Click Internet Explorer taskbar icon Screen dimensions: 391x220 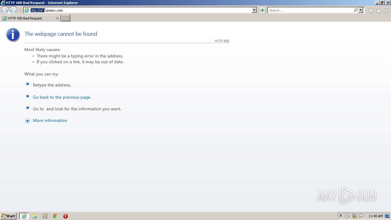pos(24,216)
